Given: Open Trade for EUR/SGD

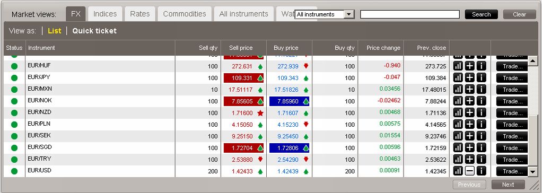Looking at the screenshot, I should point(512,148).
